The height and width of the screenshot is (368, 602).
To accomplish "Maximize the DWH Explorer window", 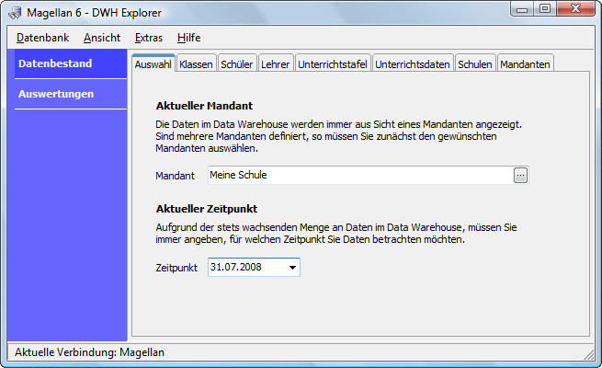I will (545, 9).
